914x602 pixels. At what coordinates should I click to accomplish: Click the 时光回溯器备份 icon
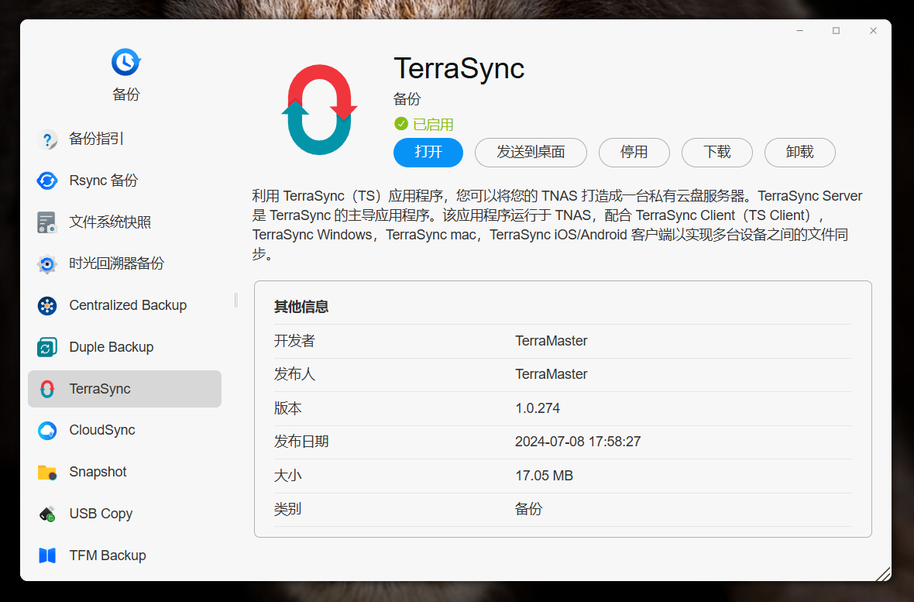(x=47, y=264)
